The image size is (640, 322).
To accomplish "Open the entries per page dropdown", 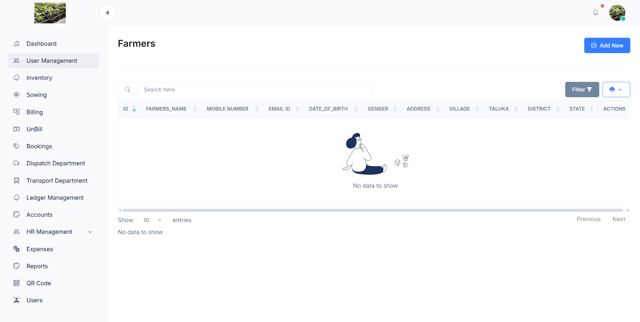I will click(153, 220).
